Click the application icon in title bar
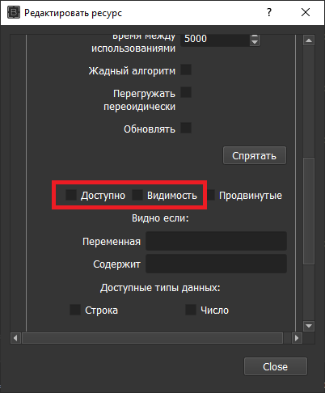Screen dimensions: 325x393 (14, 12)
